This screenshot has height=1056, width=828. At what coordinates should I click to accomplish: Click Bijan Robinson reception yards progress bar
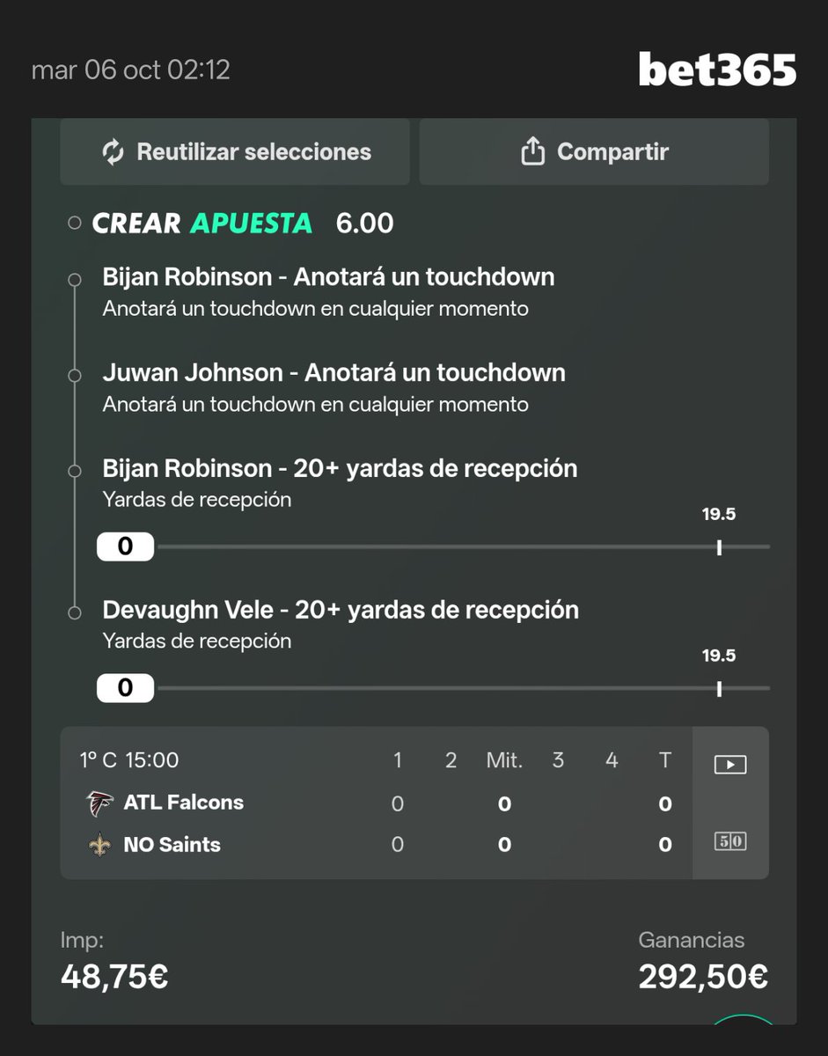[x=433, y=547]
